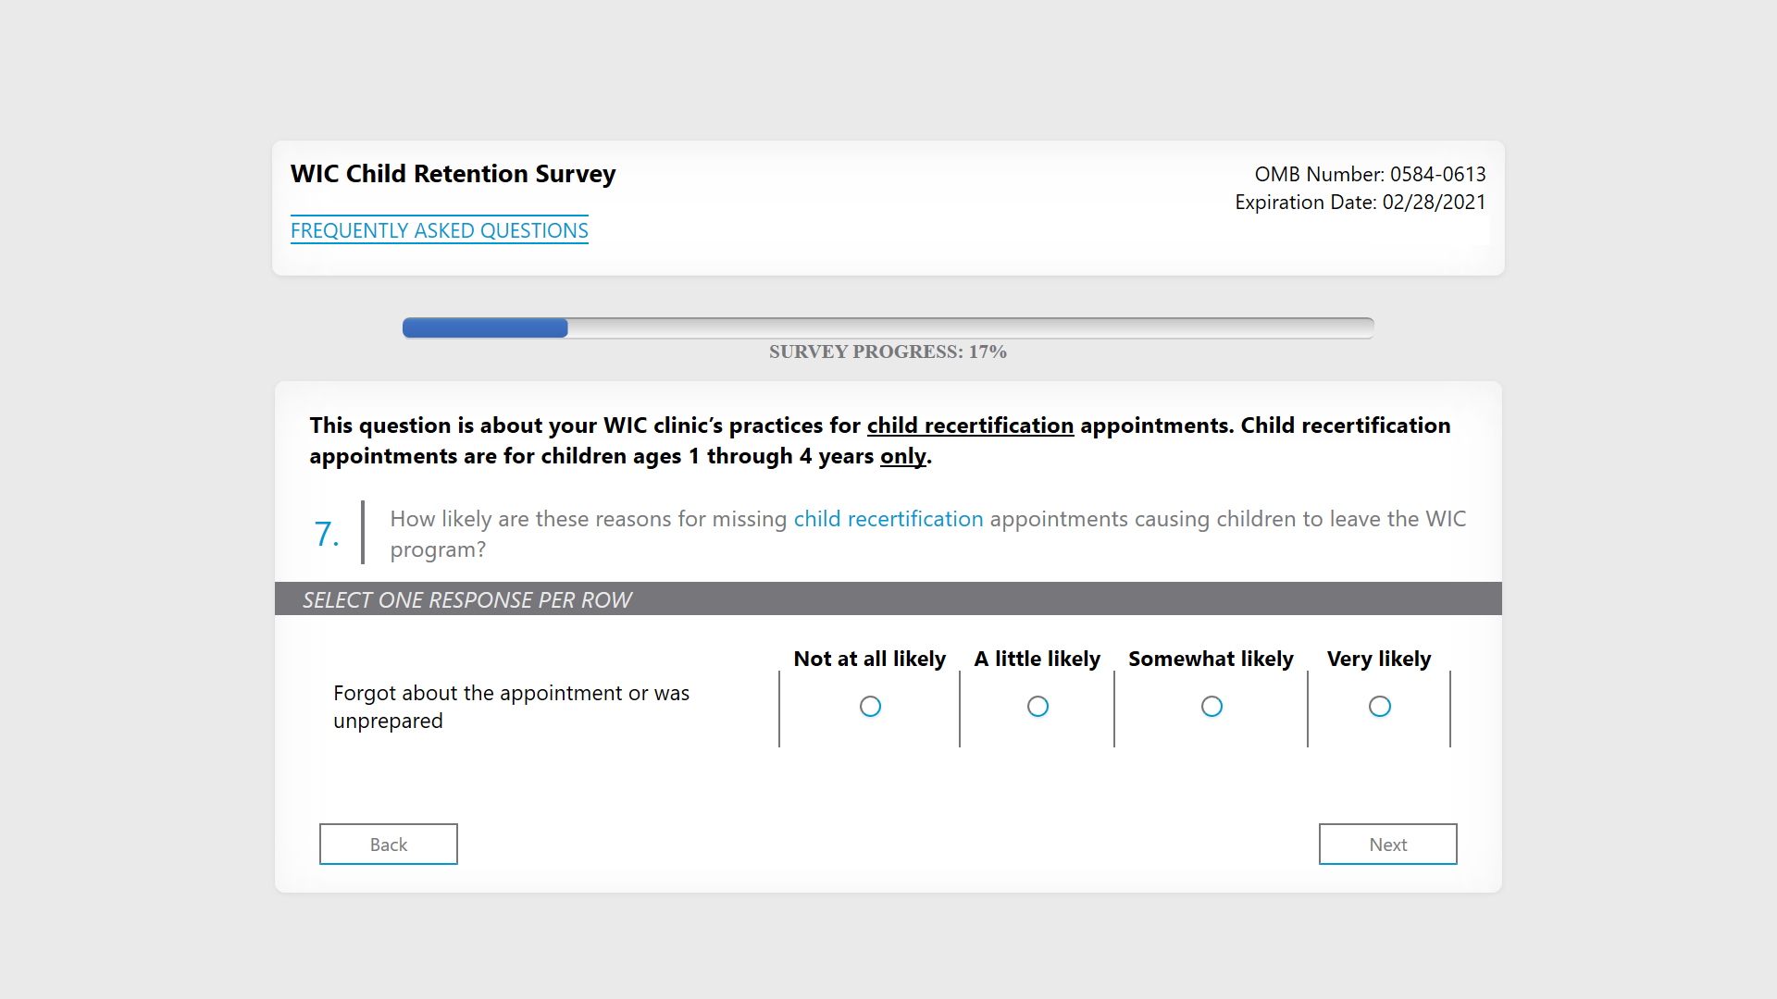Mark the 'Very likely' radio option
Screen dimensions: 1777x999
tap(1379, 707)
